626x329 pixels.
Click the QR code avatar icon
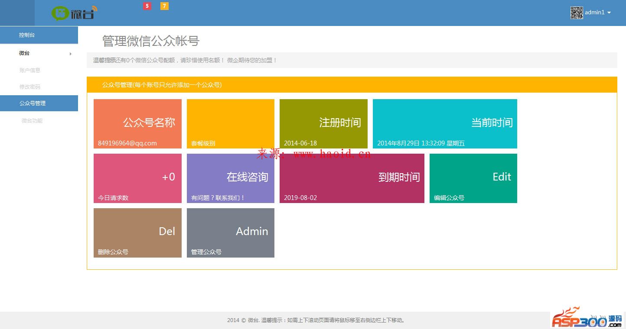coord(577,13)
